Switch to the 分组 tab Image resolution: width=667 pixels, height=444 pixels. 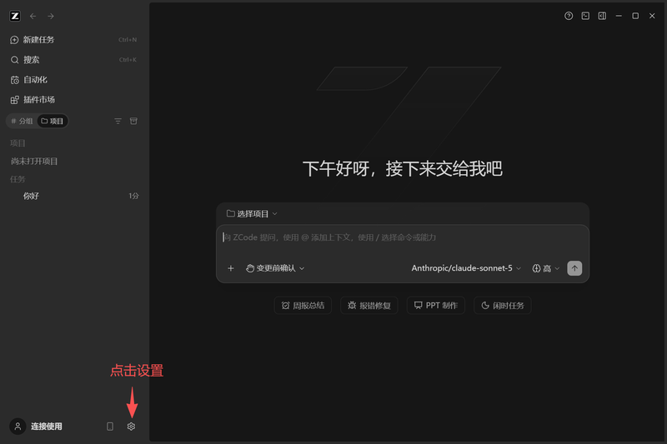[x=22, y=121]
